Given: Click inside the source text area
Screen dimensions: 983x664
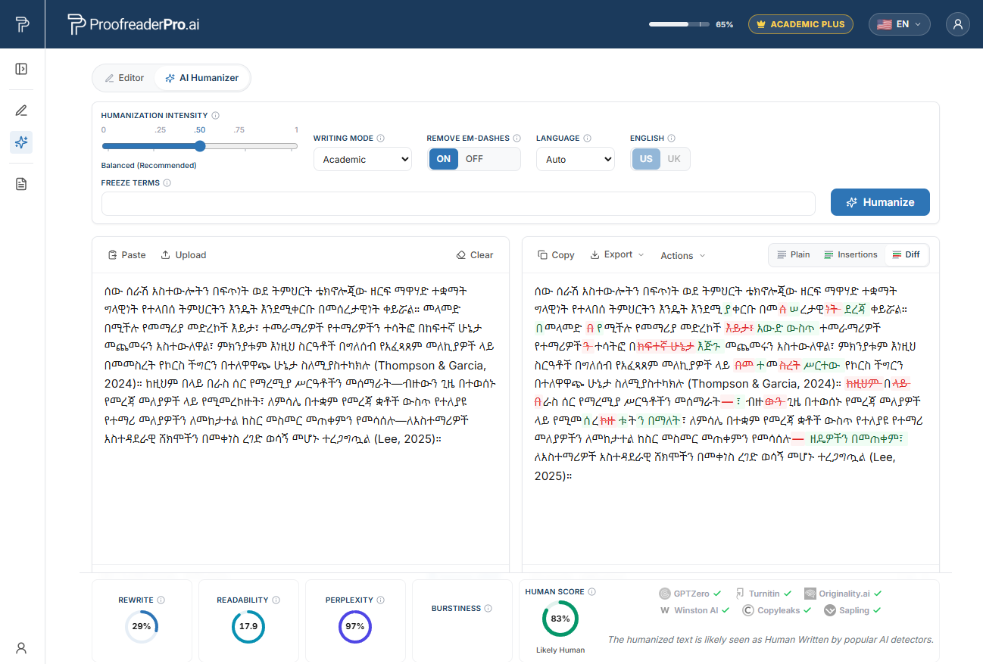Looking at the screenshot, I should 301,418.
